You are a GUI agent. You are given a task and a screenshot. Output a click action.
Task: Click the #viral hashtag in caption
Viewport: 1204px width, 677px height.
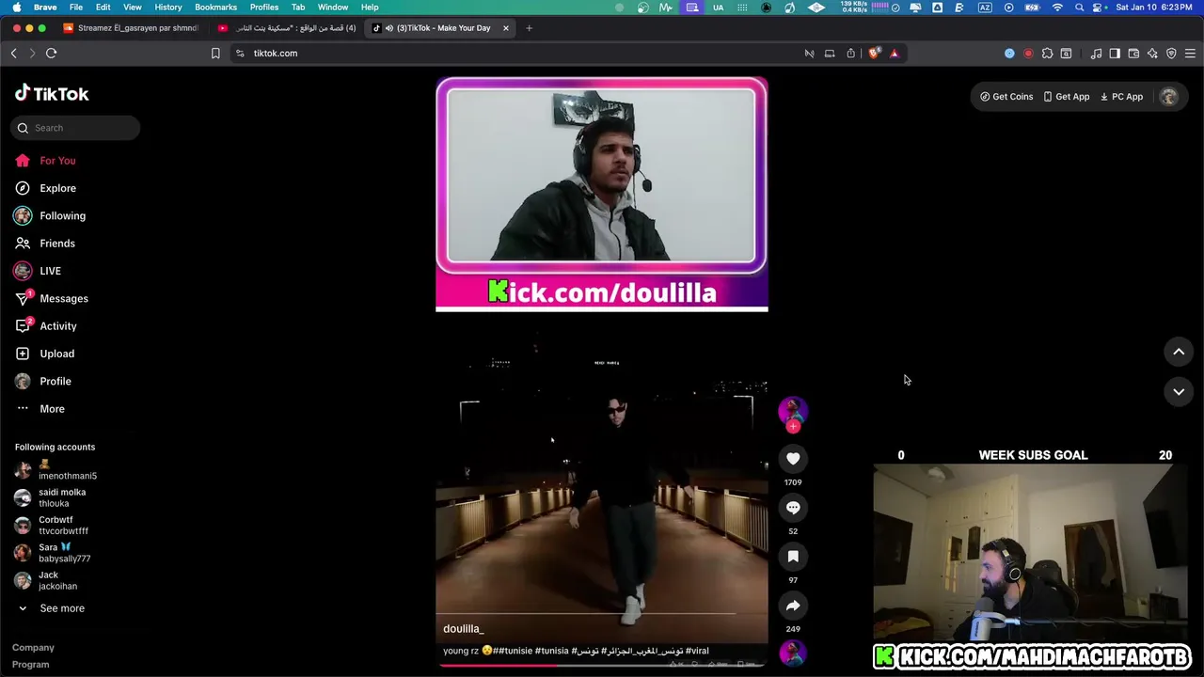click(x=697, y=651)
